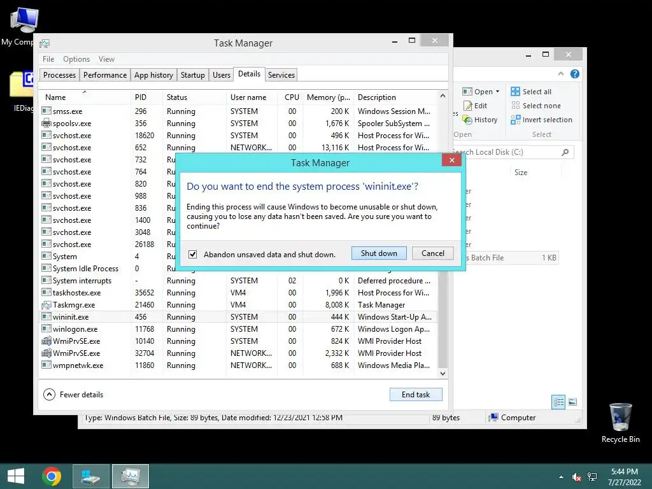Click Invert selection in Explorer ribbon

542,120
